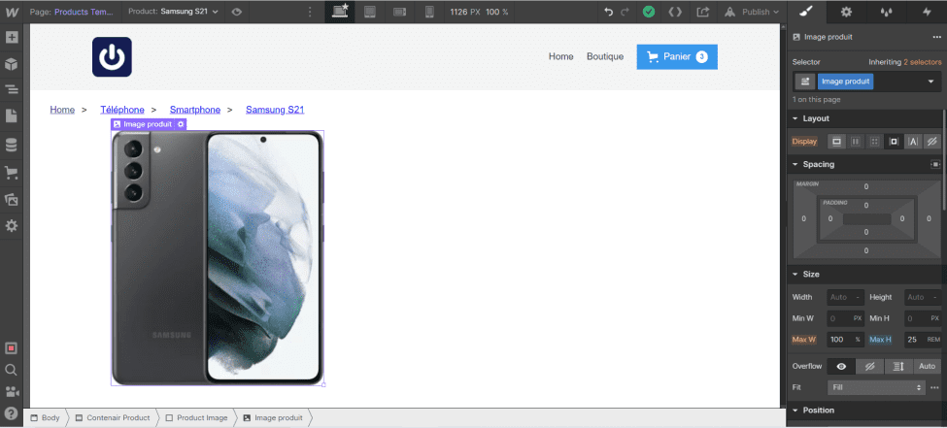Open the three-dot more menu in top bar
The image size is (947, 428).
tap(310, 12)
